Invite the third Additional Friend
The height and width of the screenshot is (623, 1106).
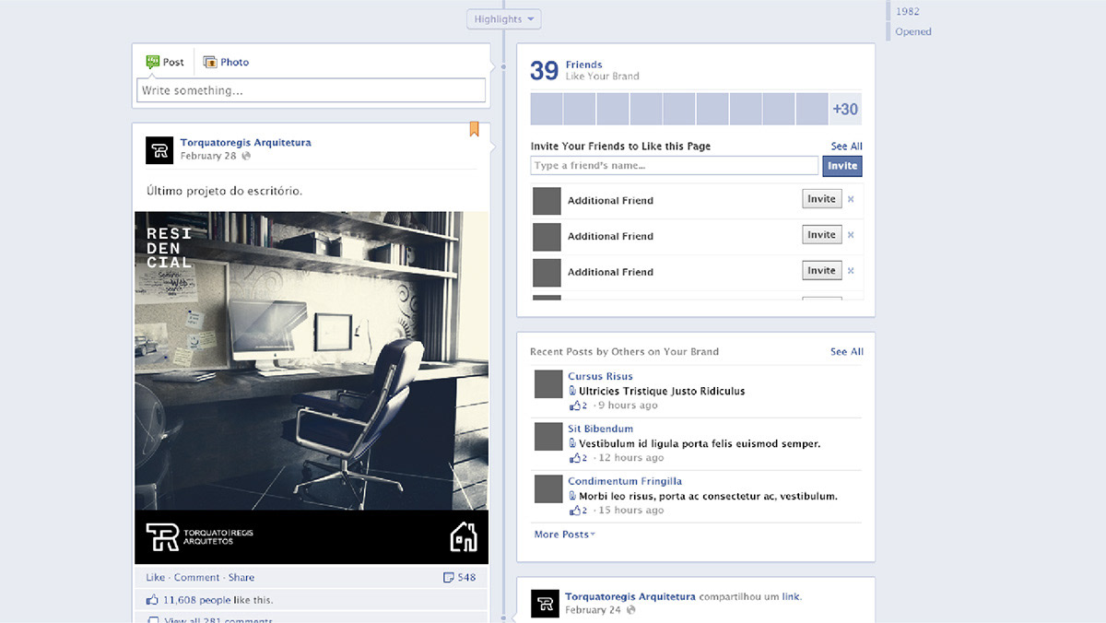821,271
